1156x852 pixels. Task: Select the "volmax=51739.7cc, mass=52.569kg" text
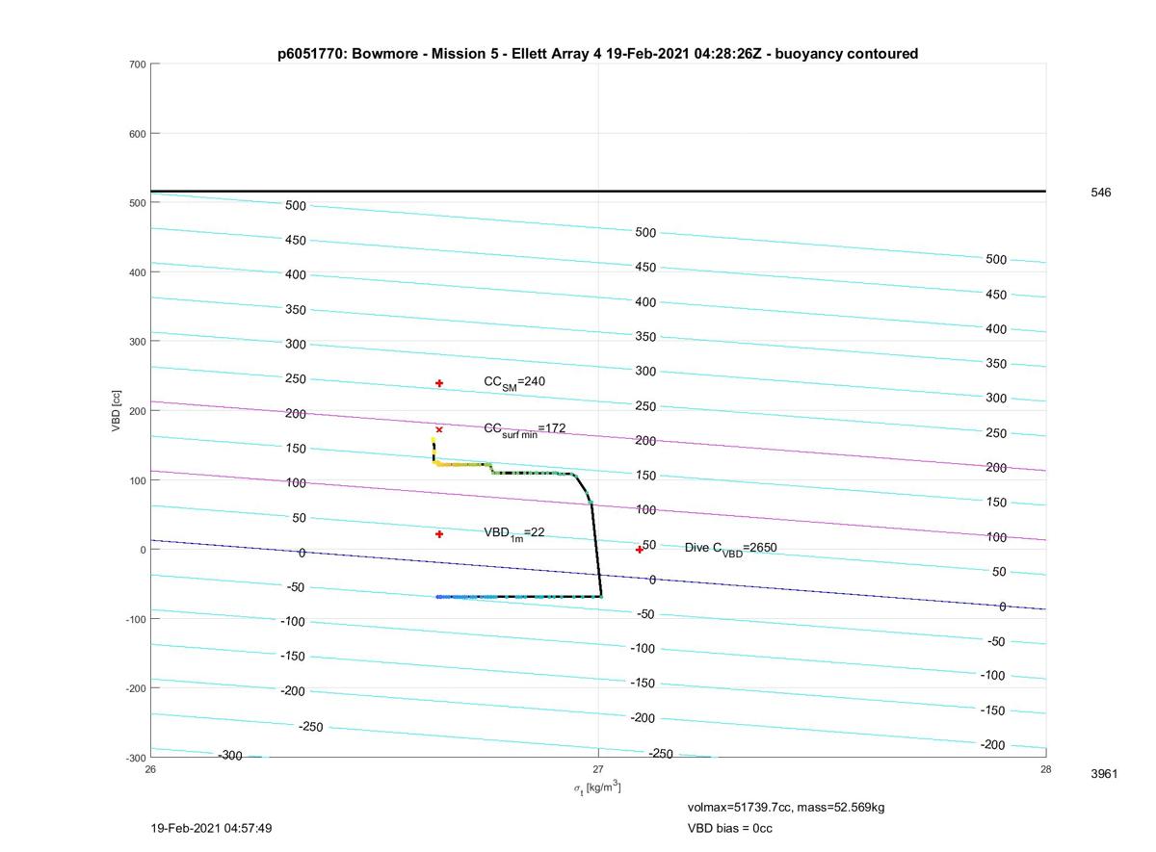pyautogui.click(x=785, y=807)
